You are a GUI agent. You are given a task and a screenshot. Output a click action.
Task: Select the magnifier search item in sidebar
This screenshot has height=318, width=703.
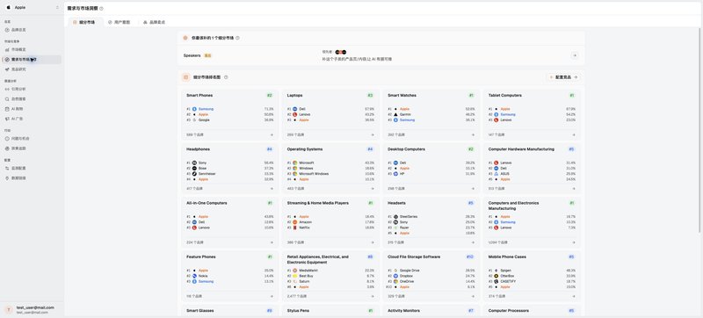(32, 99)
